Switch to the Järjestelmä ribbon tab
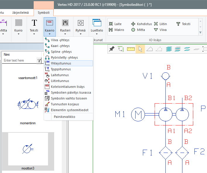207x173 pixels. [20, 13]
